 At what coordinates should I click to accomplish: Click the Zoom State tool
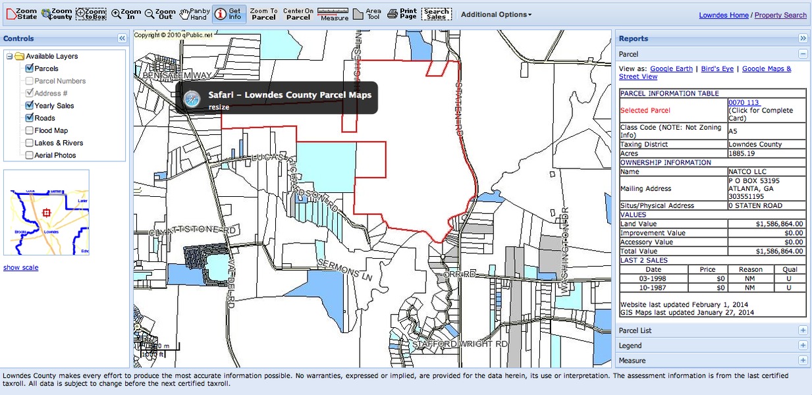pos(21,14)
